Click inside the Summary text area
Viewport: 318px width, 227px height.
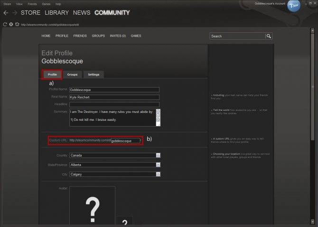[112, 118]
